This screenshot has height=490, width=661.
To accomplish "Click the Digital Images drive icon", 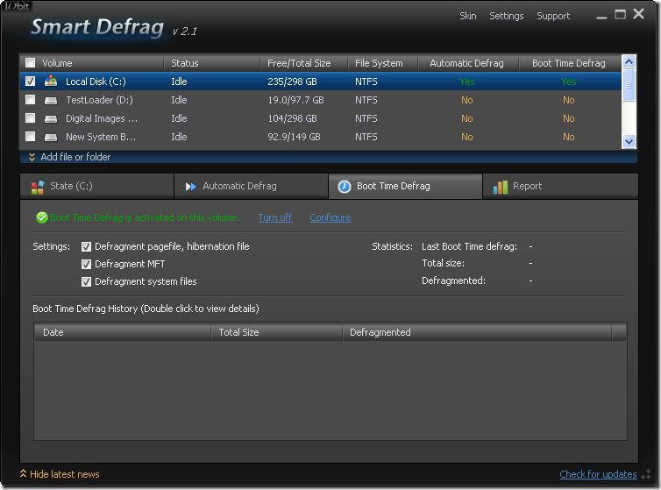I will [x=51, y=119].
